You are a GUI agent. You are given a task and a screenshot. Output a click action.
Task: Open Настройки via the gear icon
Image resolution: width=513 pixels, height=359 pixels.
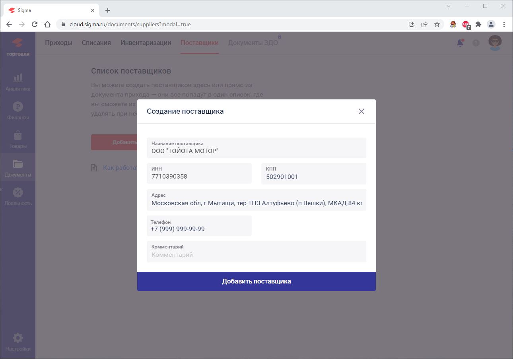[17, 341]
